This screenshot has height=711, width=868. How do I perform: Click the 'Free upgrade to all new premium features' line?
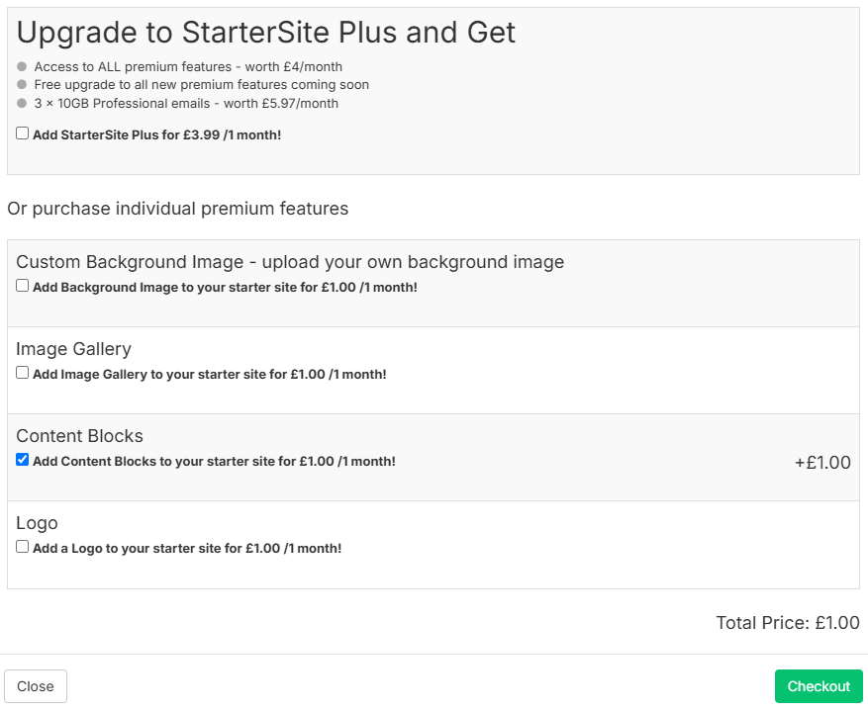202,85
